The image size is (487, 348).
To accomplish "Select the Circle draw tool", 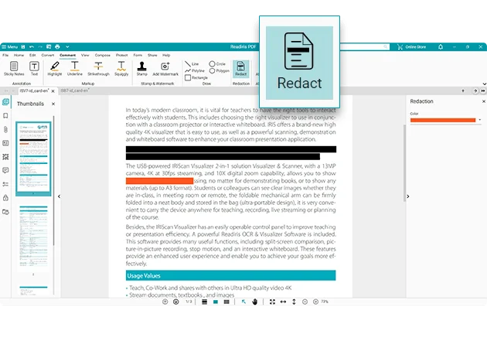I will [x=217, y=63].
